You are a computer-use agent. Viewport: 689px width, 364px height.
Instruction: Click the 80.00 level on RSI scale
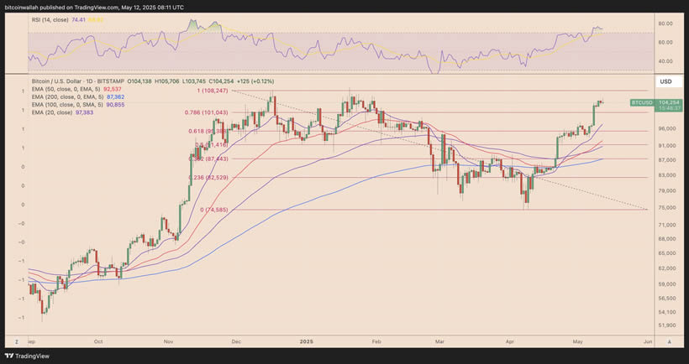(x=665, y=24)
